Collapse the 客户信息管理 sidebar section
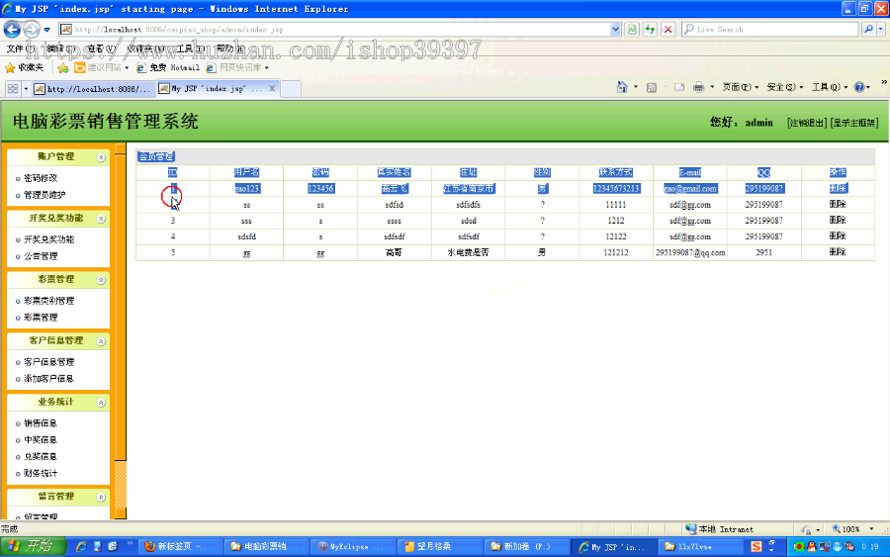Viewport: 890px width, 557px height. pos(101,341)
